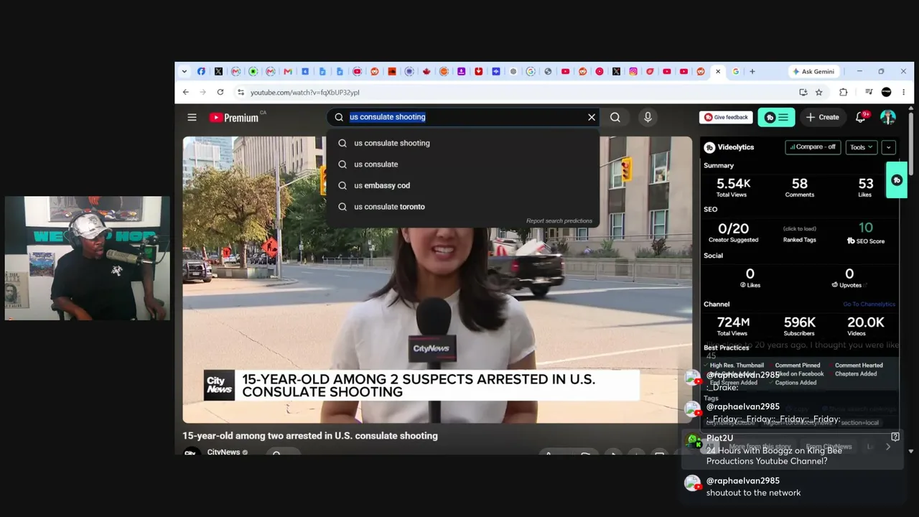The image size is (919, 517).
Task: Open the teal TubeBuddy side tab
Action: point(897,180)
